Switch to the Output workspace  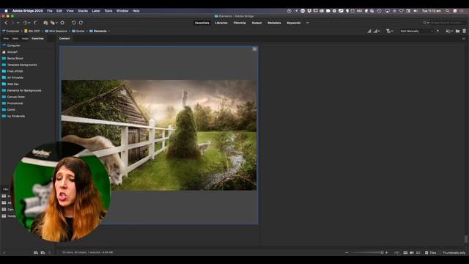click(256, 23)
